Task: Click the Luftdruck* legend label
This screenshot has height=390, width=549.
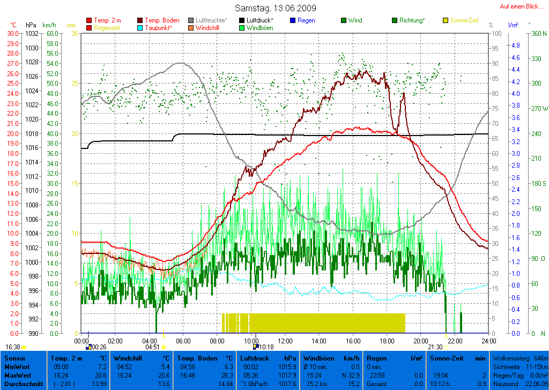Action: [x=260, y=20]
